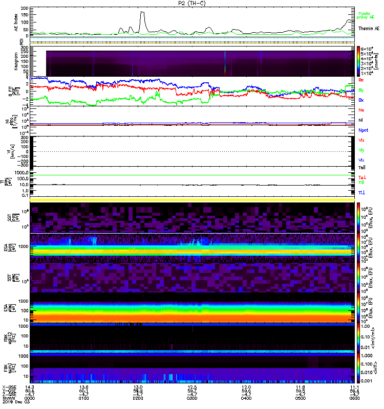
Task: Click the X-GSE value "11.1"
Action: point(354,387)
